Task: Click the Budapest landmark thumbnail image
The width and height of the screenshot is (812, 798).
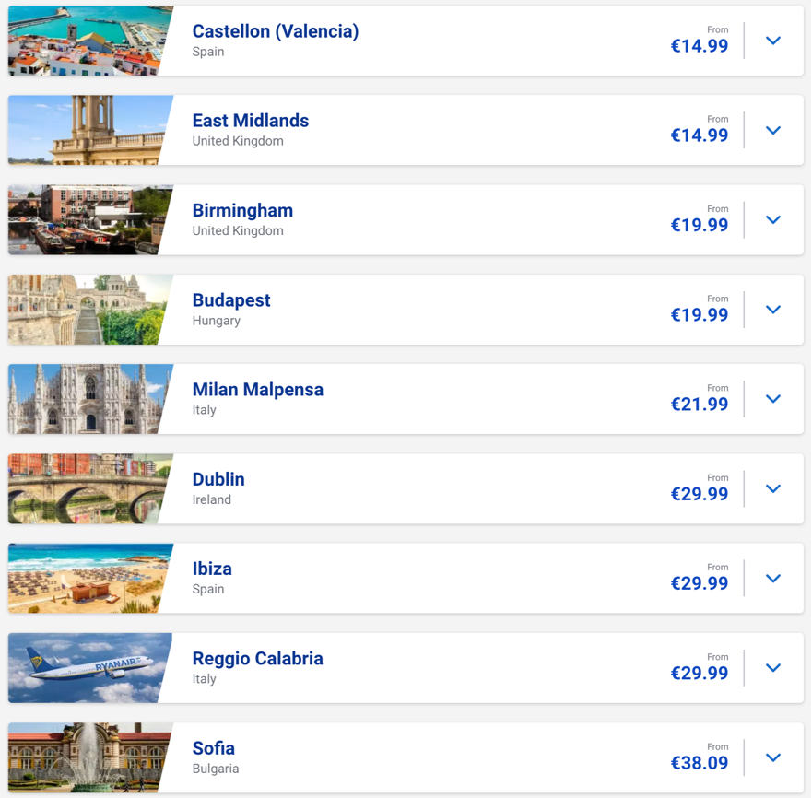Action: click(88, 310)
